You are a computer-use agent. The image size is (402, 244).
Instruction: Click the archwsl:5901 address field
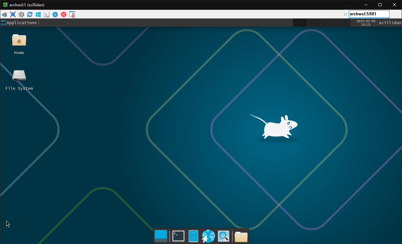tap(369, 14)
